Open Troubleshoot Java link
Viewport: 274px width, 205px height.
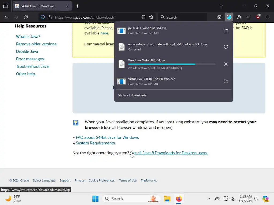coord(32,66)
